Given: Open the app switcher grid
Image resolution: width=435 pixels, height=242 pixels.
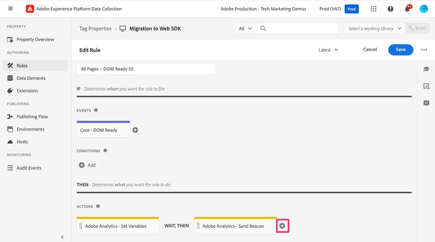Looking at the screenshot, I should click(374, 9).
